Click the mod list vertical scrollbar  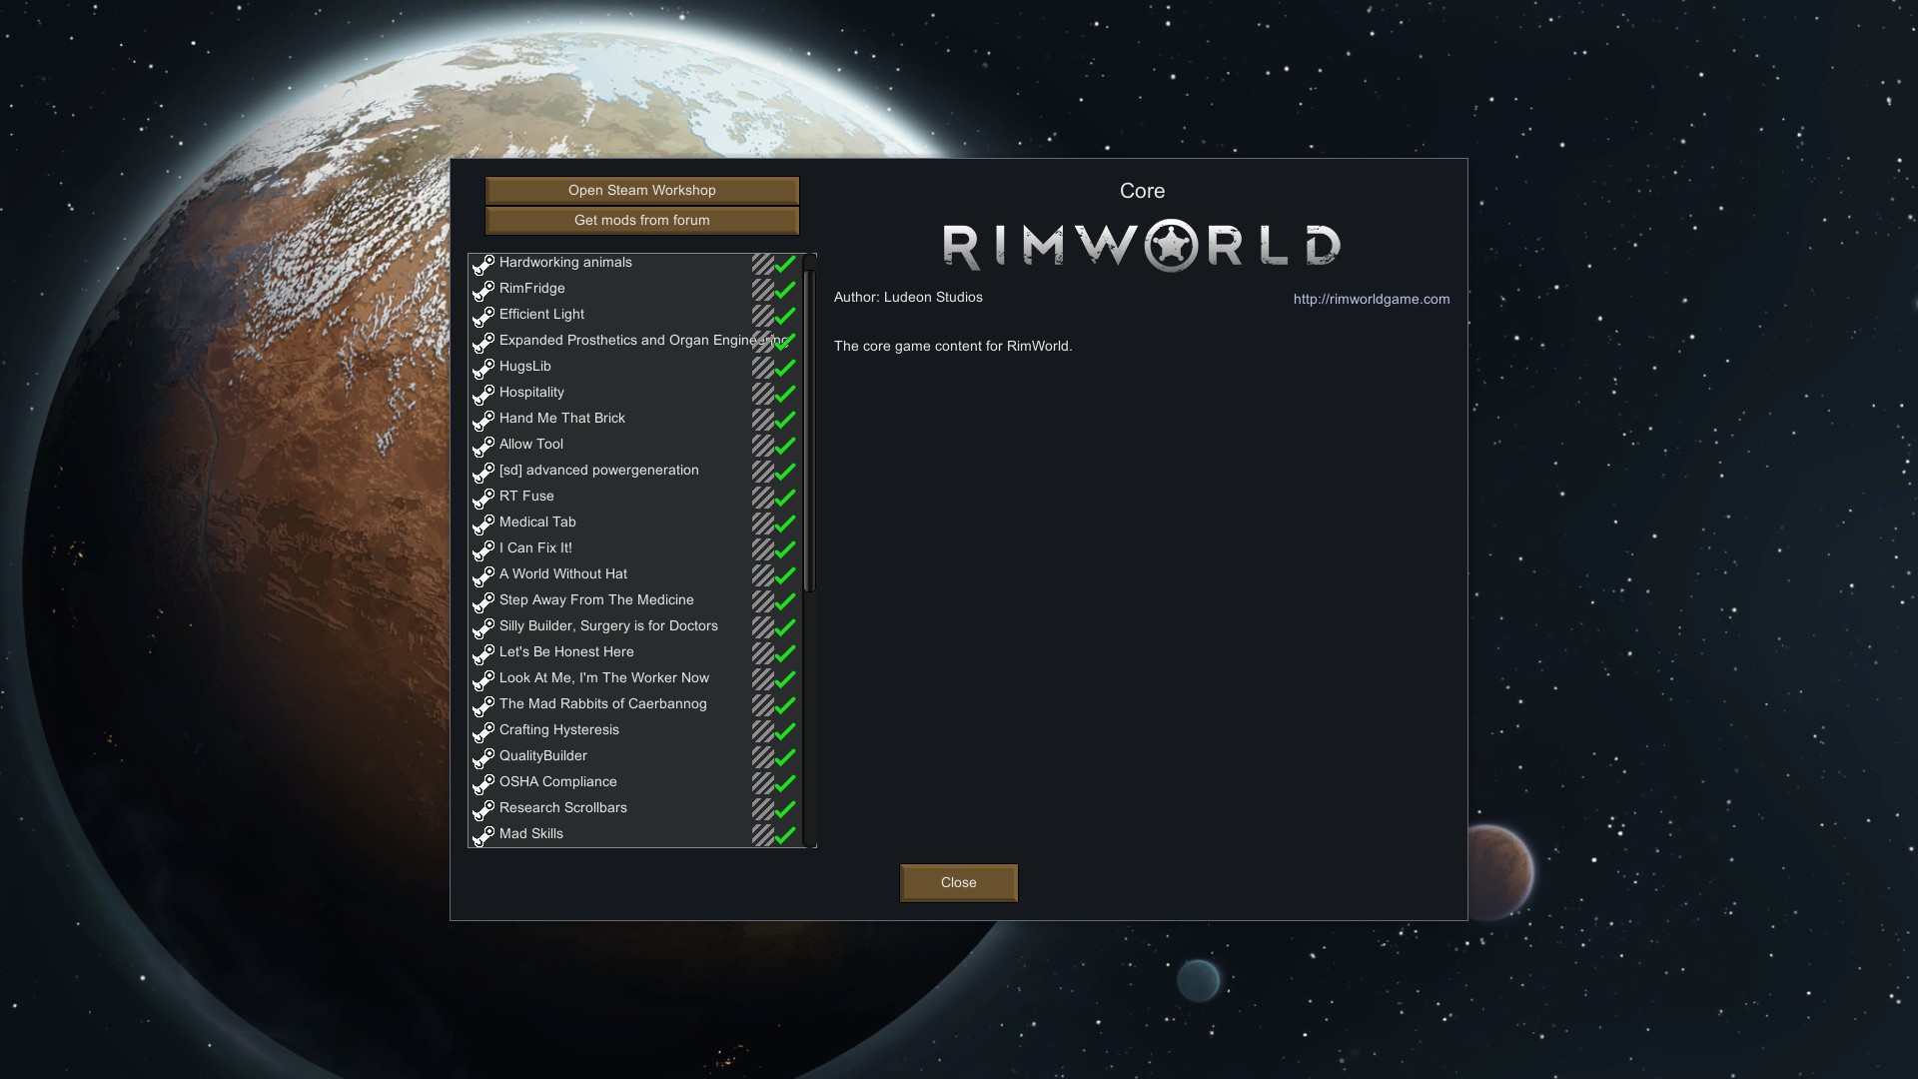[x=809, y=430]
